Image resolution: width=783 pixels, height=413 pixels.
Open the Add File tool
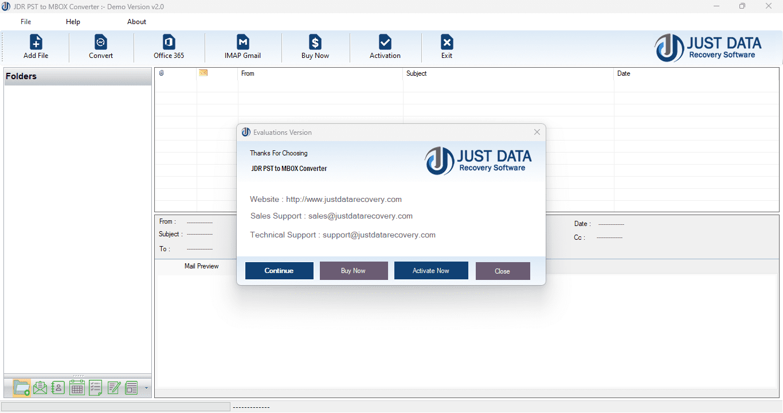(x=36, y=46)
